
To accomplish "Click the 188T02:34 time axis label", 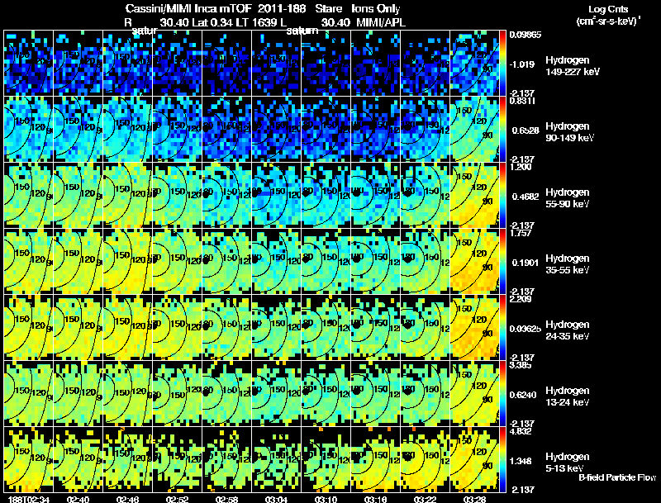I will click(29, 499).
